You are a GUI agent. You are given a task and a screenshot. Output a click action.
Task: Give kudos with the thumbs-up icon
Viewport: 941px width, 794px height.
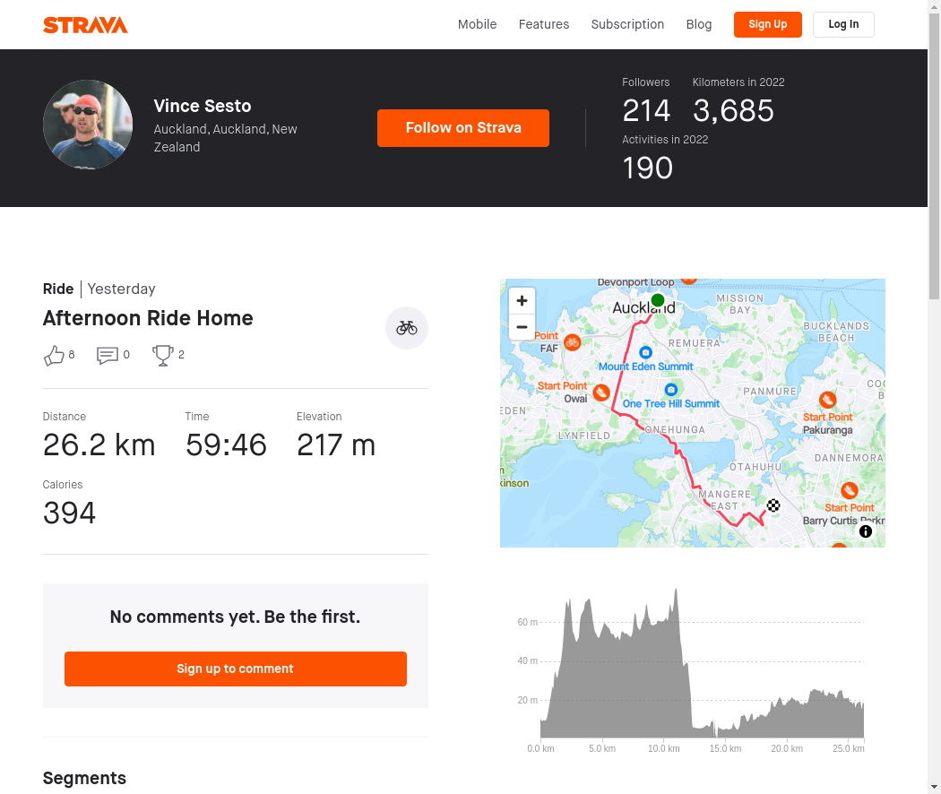pyautogui.click(x=54, y=355)
